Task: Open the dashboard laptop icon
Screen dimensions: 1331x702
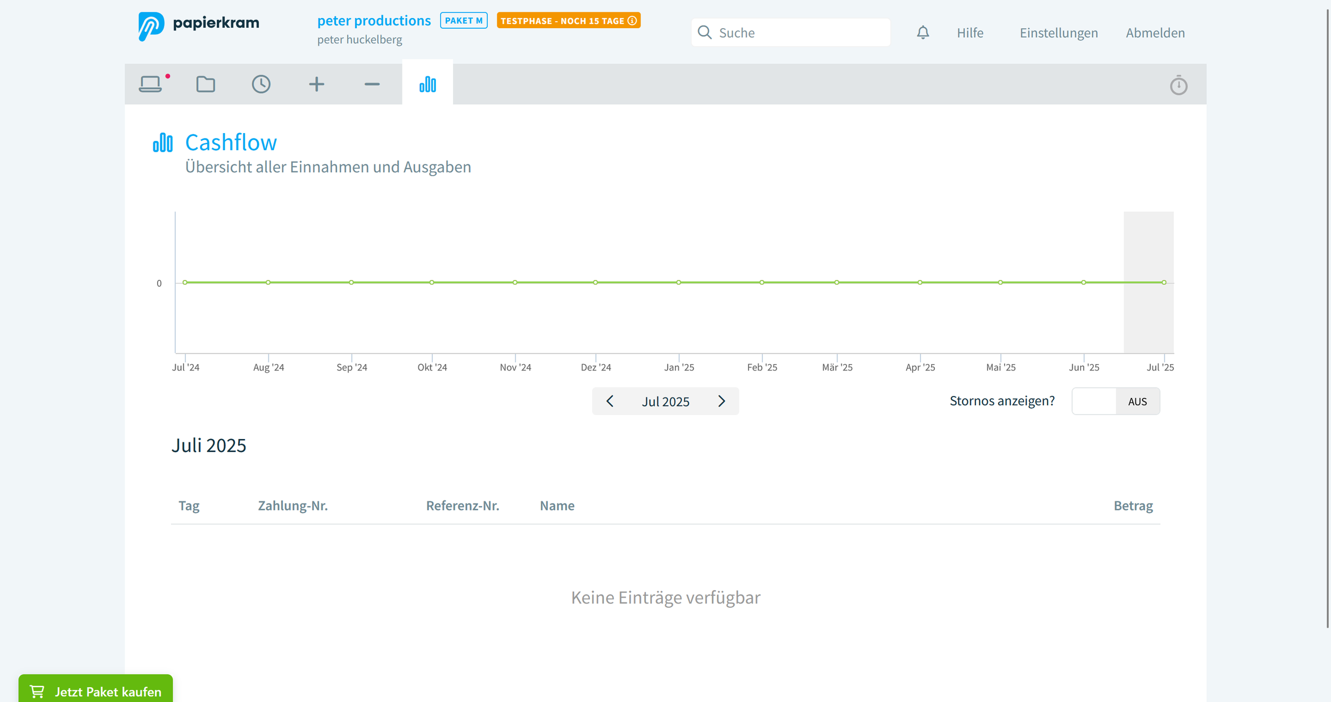Action: point(151,84)
